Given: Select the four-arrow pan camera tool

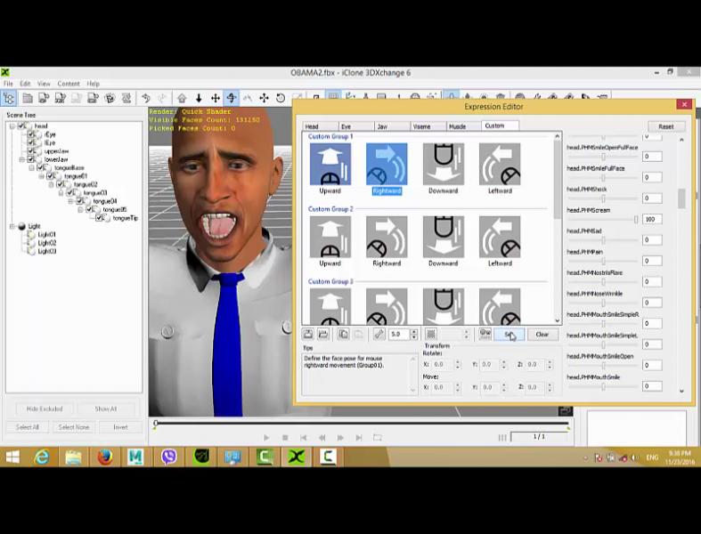Looking at the screenshot, I should [x=215, y=98].
